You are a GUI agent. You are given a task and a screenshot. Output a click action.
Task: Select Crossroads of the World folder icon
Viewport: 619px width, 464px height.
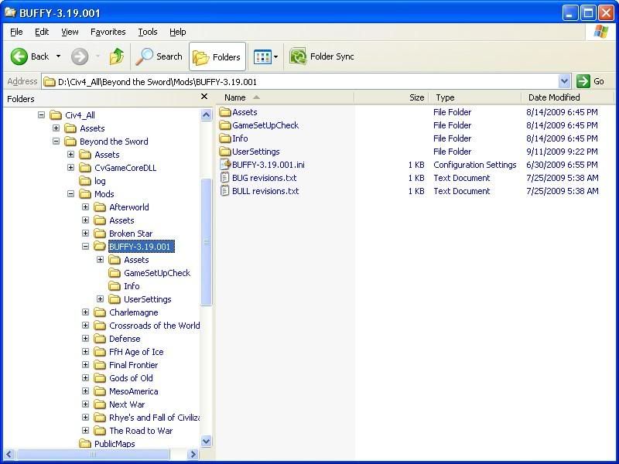100,326
